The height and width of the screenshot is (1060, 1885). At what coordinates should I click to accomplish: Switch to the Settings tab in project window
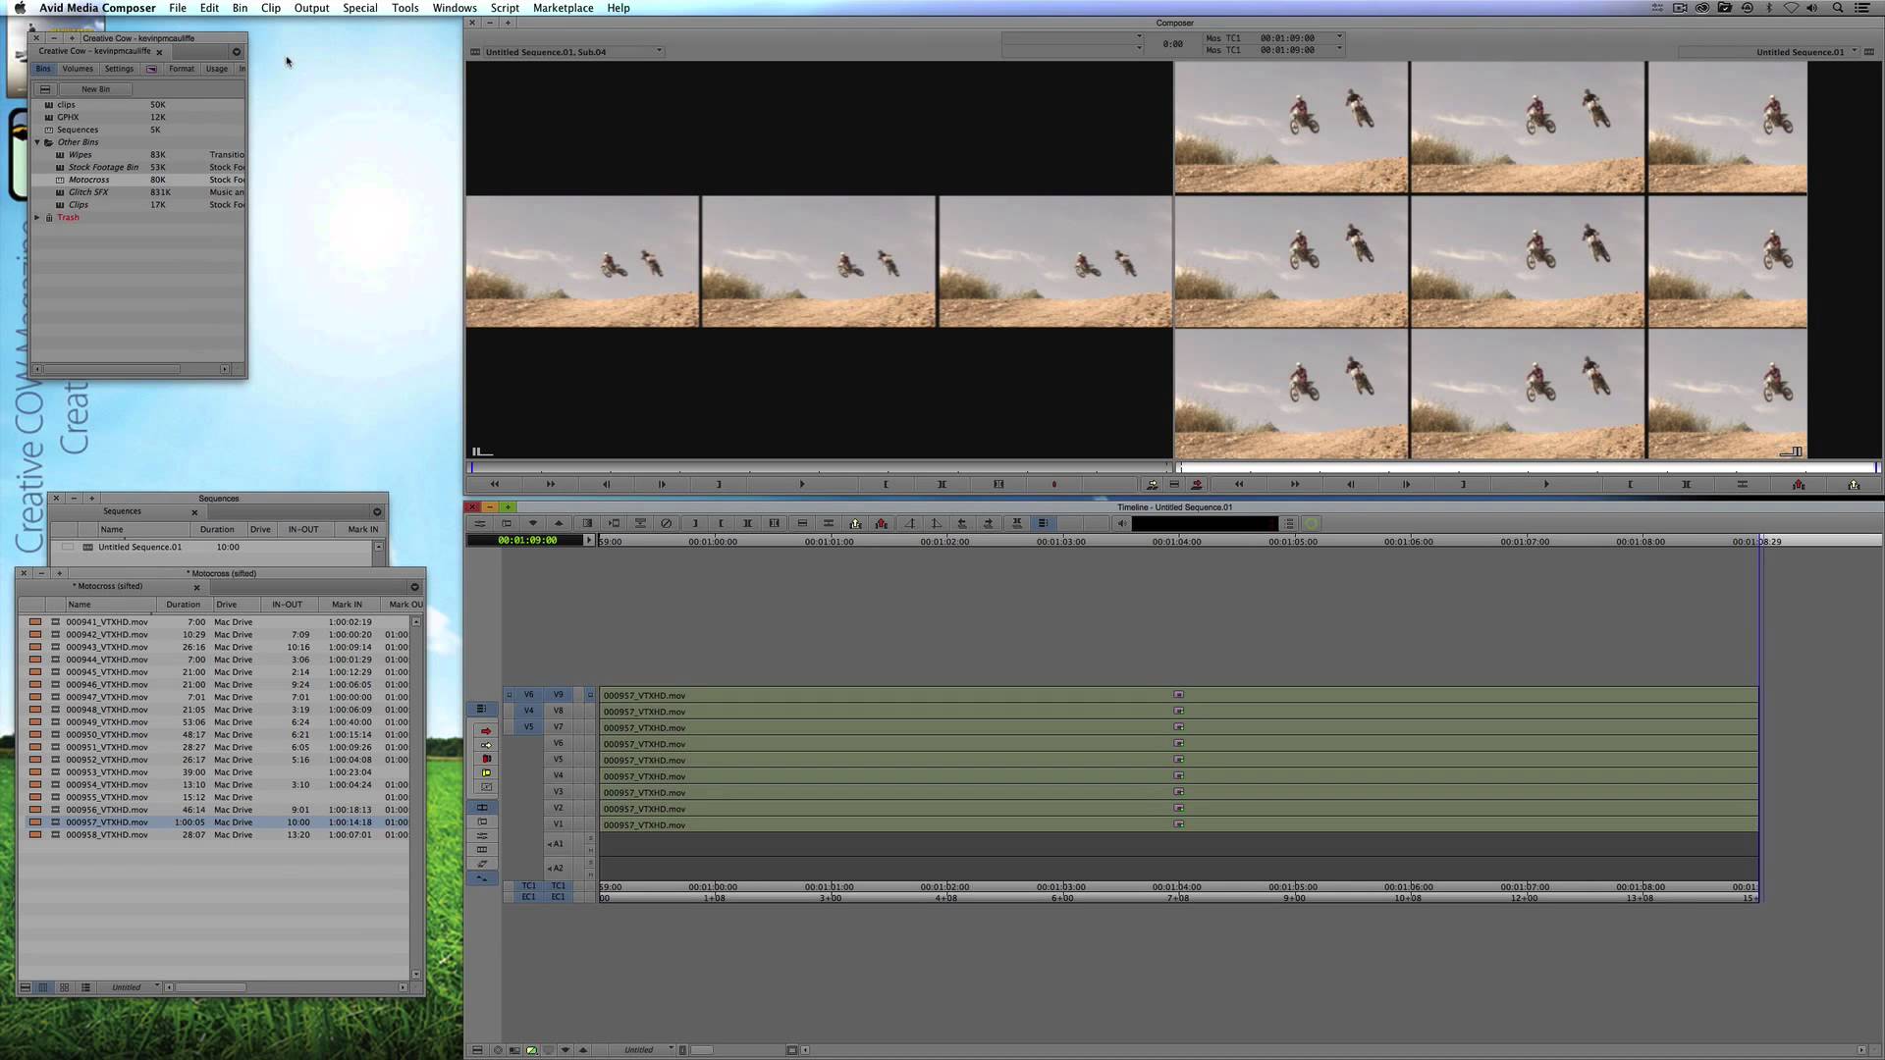click(x=119, y=69)
